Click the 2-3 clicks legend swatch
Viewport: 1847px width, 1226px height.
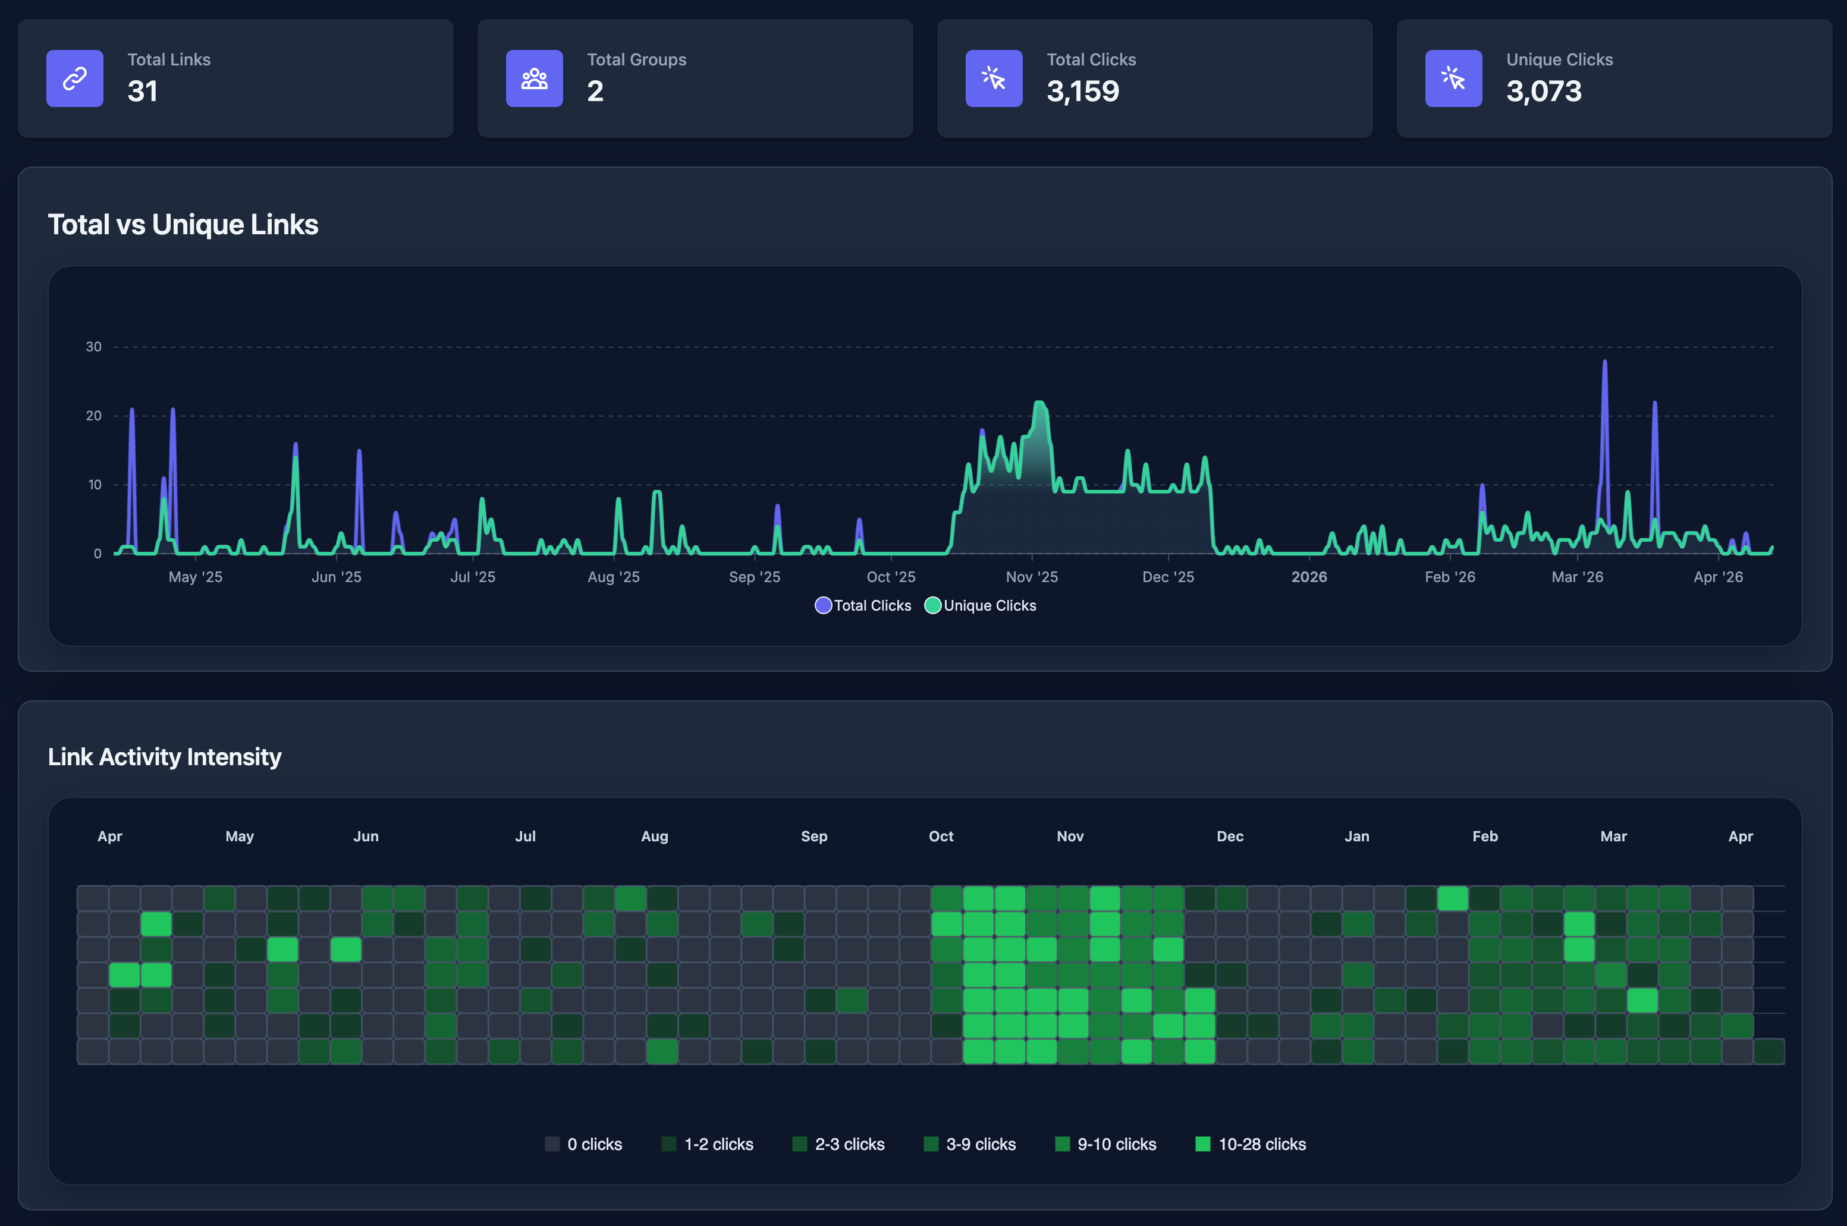point(799,1144)
